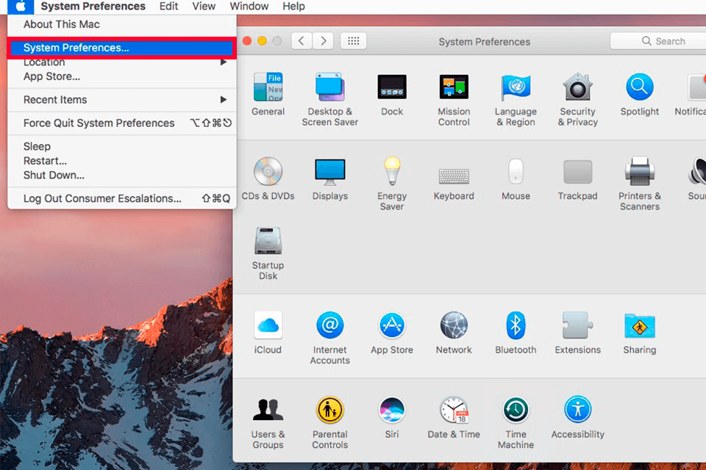Open Users & Groups pane
The height and width of the screenshot is (470, 706).
(268, 422)
